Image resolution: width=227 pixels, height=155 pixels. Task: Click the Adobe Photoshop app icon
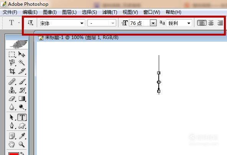point(3,4)
